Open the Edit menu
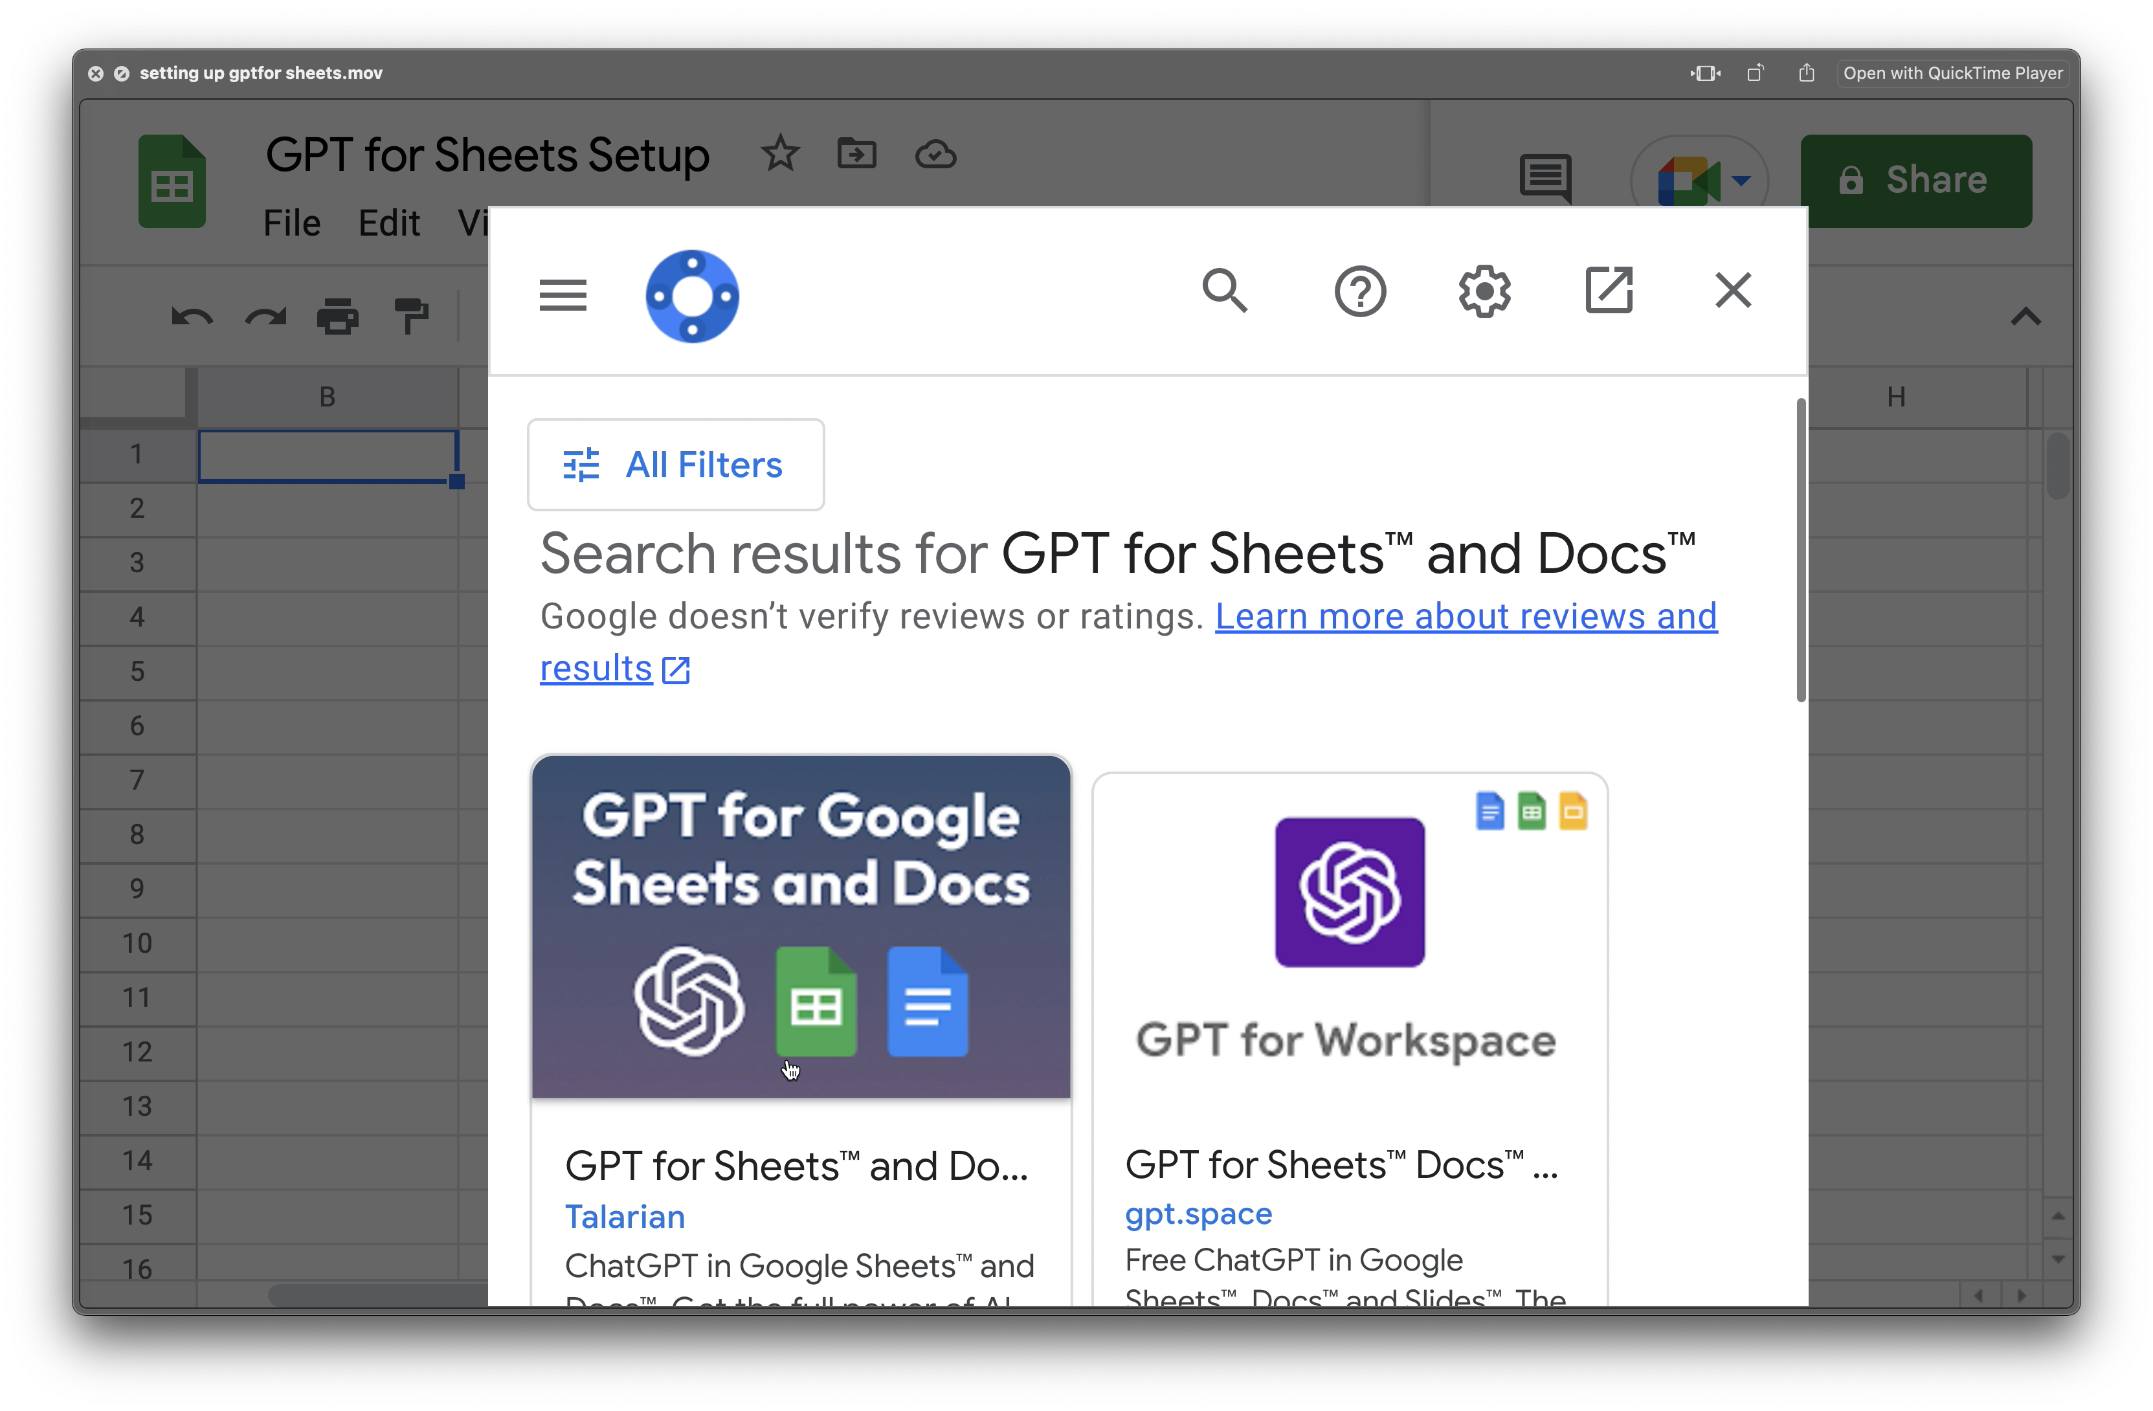The image size is (2153, 1411). [389, 223]
